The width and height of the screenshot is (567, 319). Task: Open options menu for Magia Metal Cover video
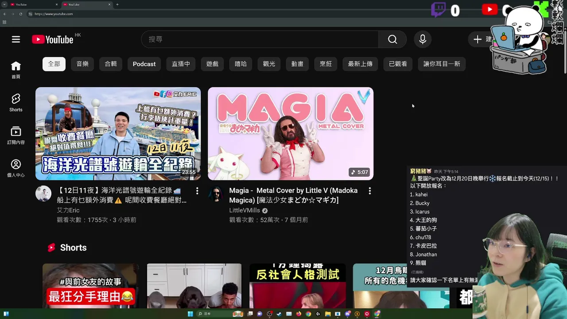(x=369, y=191)
